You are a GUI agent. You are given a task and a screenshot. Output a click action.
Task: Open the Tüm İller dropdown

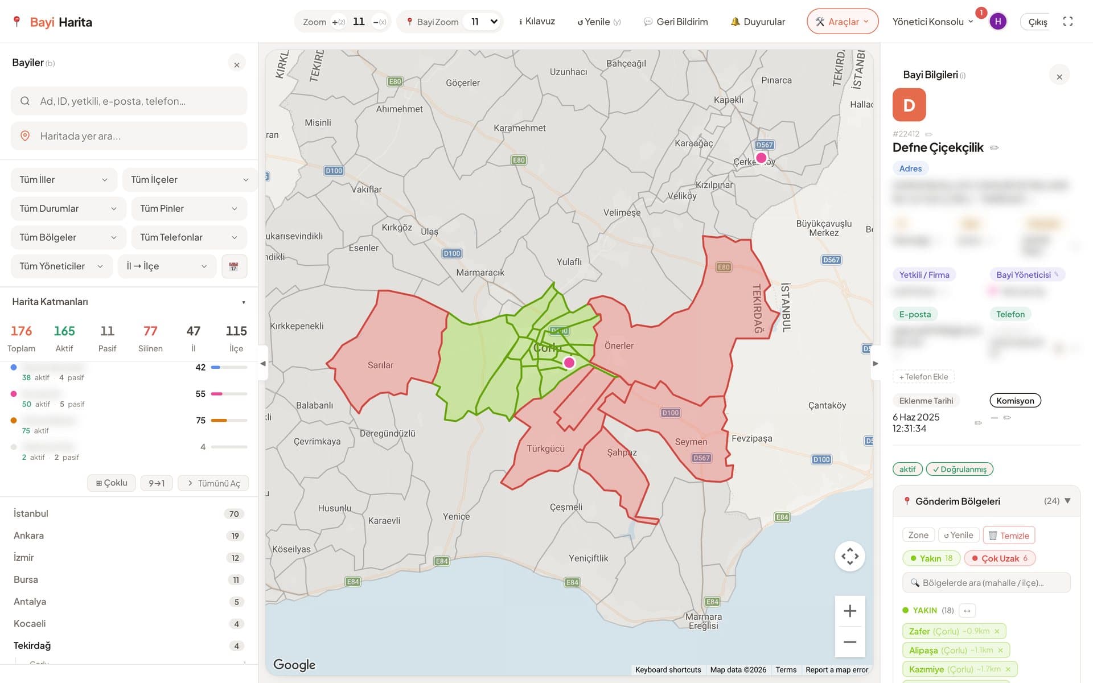pyautogui.click(x=64, y=180)
